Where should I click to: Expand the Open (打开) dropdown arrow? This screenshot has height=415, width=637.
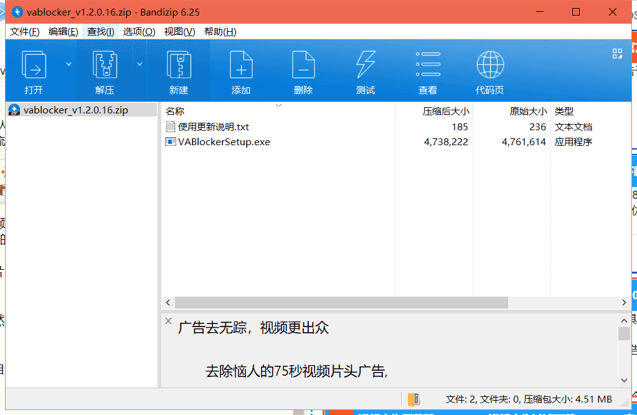coord(68,64)
